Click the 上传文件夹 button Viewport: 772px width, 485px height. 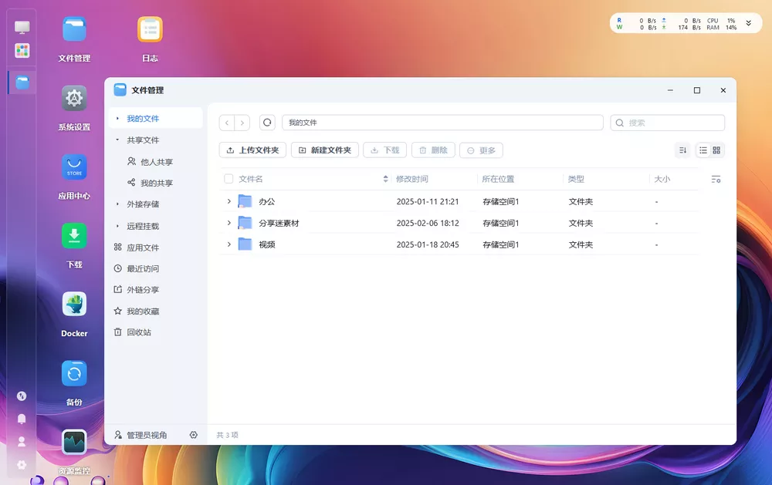pos(252,150)
